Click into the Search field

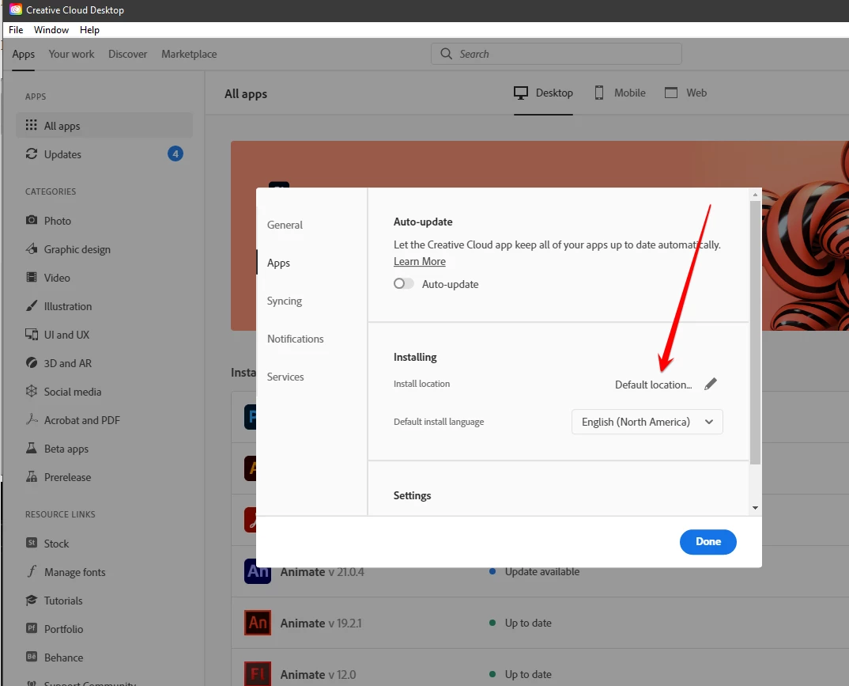[x=556, y=54]
